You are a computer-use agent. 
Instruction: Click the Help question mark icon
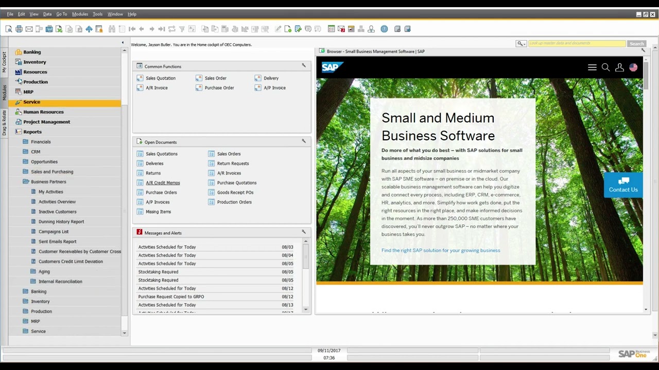coord(384,29)
